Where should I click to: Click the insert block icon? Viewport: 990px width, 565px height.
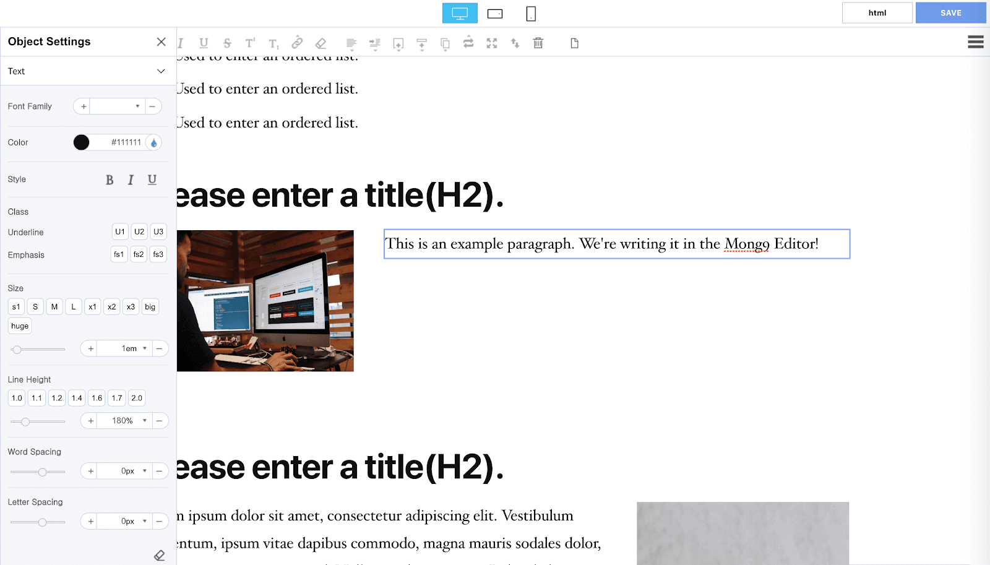398,43
